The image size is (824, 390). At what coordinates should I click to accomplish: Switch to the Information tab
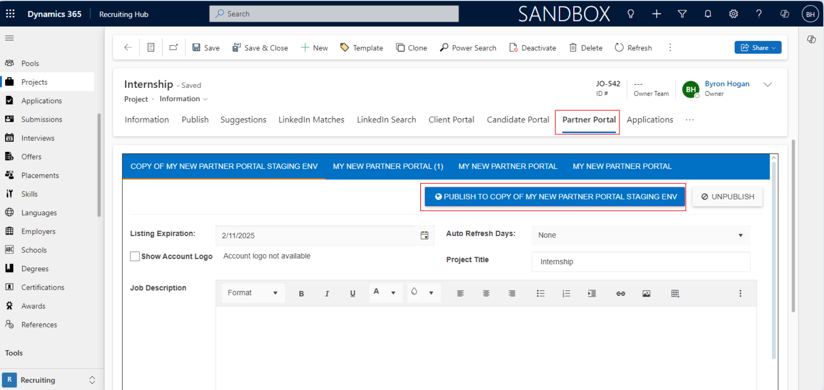(x=147, y=120)
